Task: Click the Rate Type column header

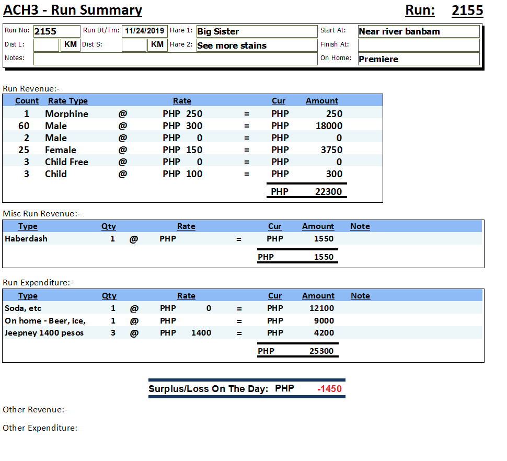Action: tap(67, 101)
